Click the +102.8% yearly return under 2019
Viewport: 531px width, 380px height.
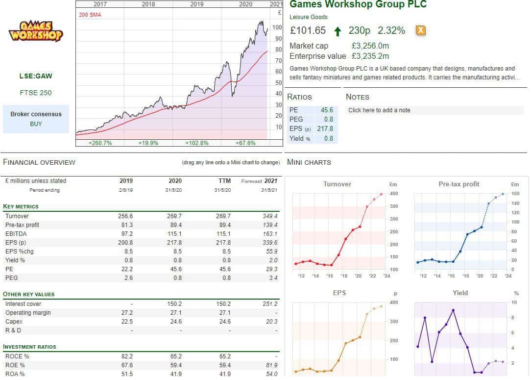pos(197,143)
